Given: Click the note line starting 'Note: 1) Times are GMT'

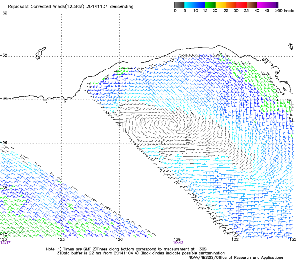Looking at the screenshot, I should [126, 249].
